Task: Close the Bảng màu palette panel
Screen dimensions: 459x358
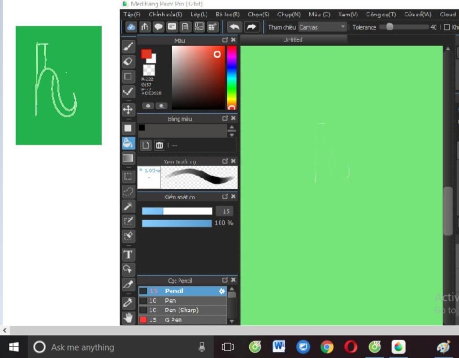Action: [233, 118]
